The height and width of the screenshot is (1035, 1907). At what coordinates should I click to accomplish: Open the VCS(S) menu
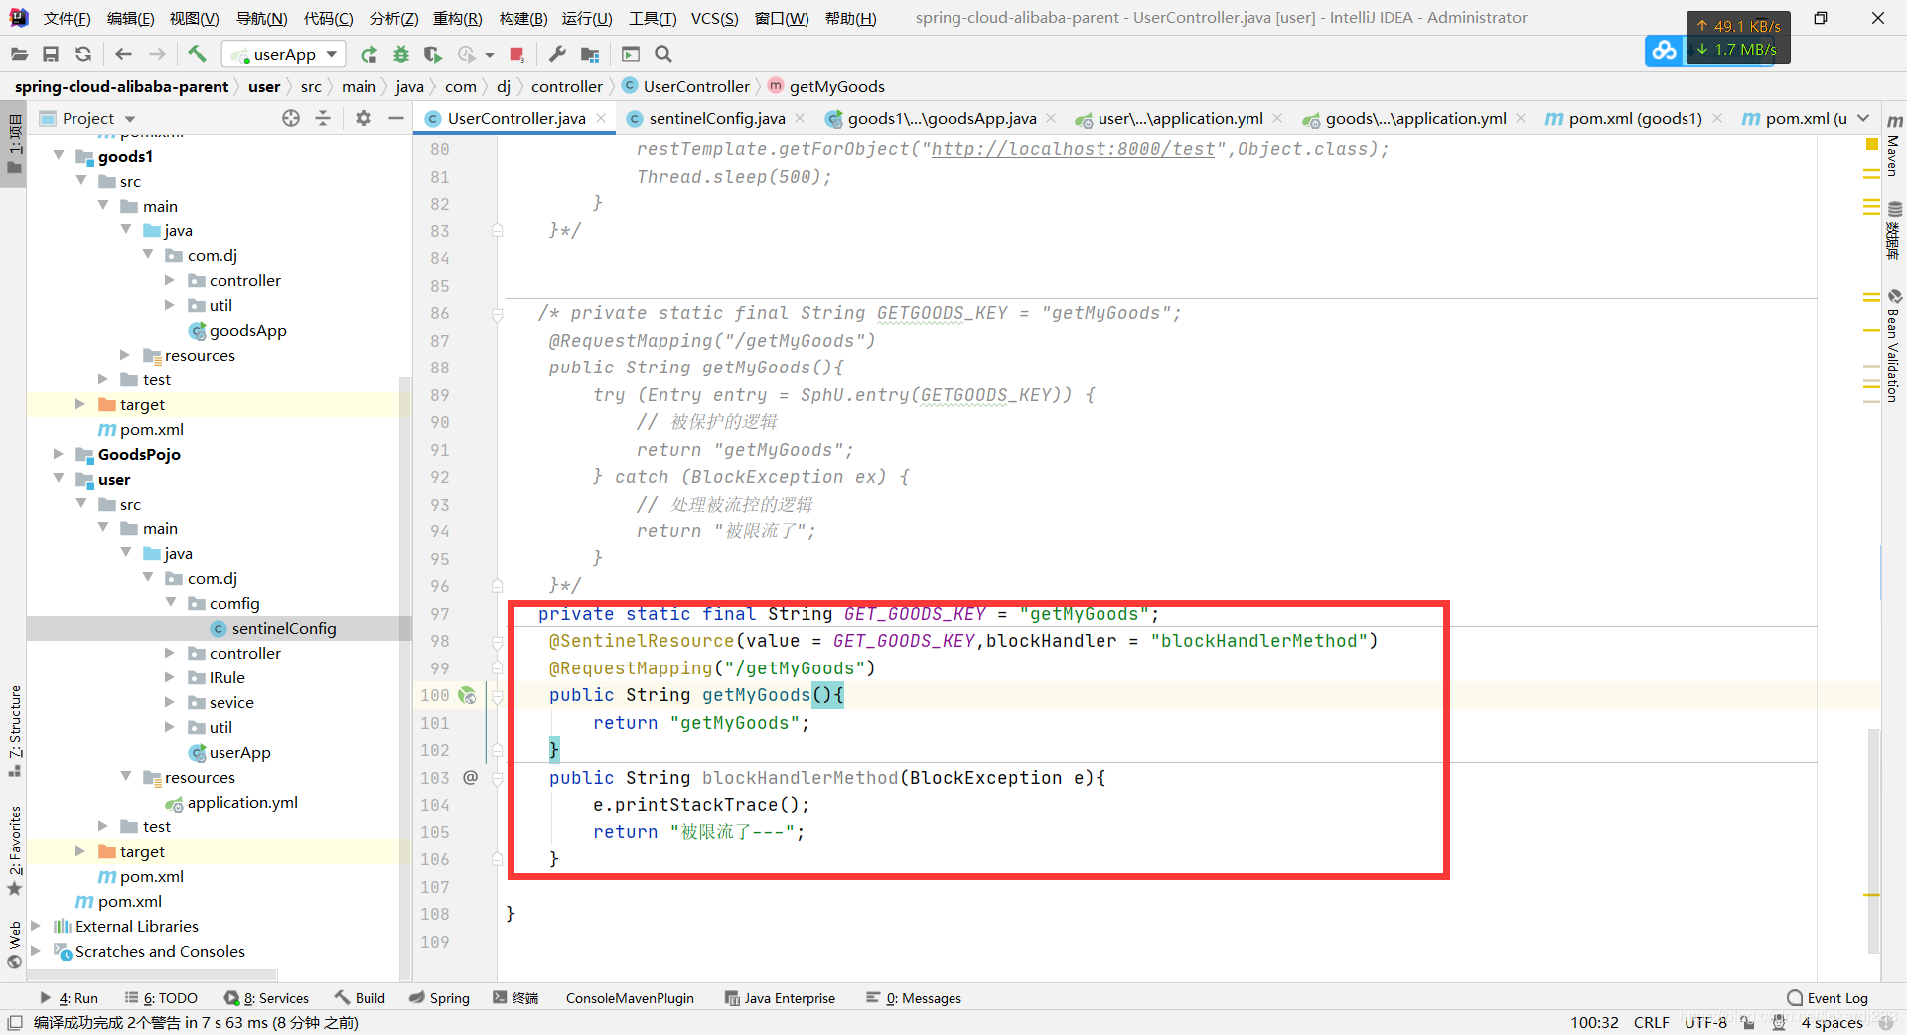[x=714, y=18]
